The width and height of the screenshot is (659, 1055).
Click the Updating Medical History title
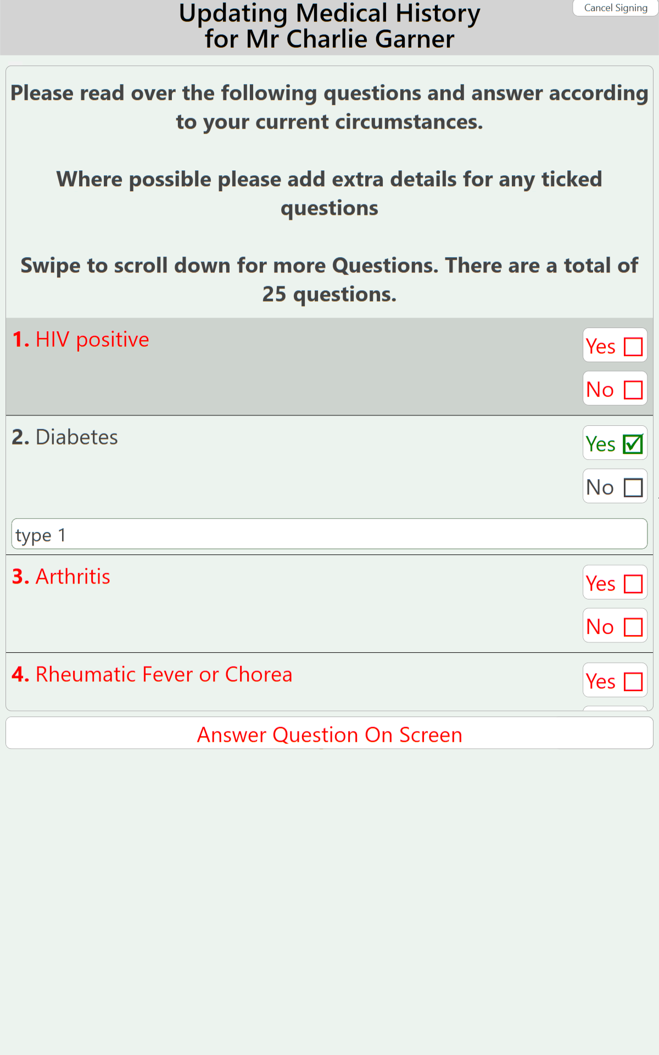pos(329,26)
